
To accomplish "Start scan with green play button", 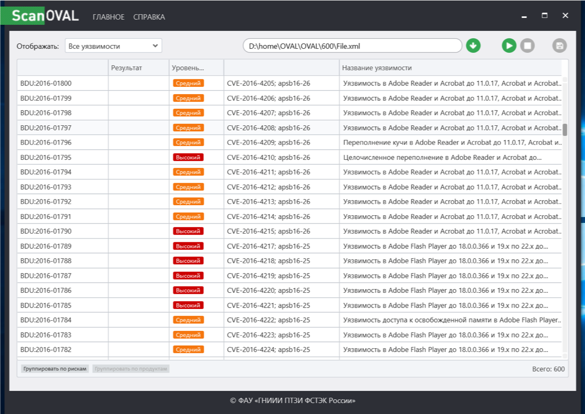I will [x=509, y=46].
